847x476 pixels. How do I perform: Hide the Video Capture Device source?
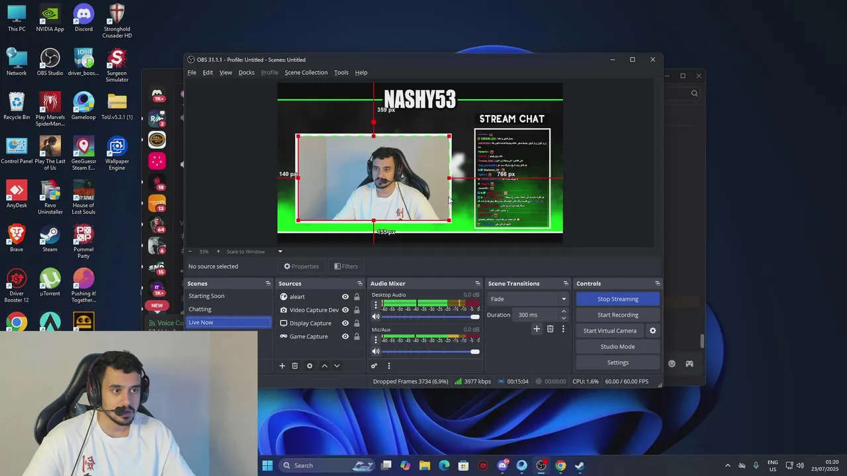pyautogui.click(x=345, y=310)
